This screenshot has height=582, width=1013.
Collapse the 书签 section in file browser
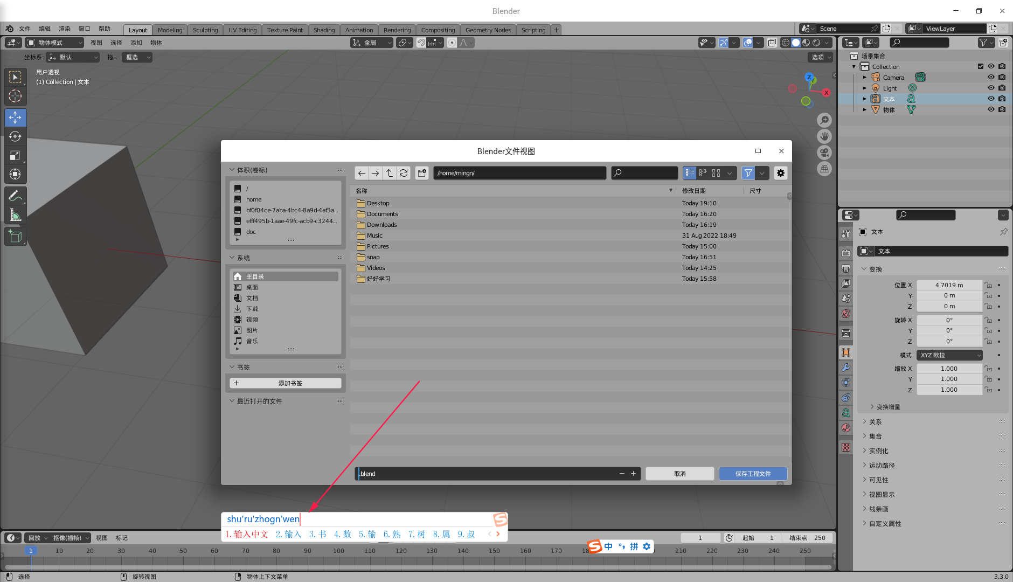point(240,367)
